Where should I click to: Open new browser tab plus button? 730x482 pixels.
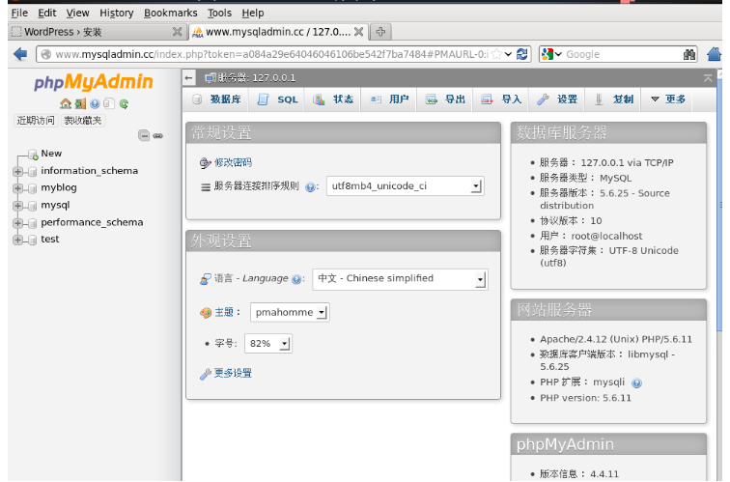pos(380,32)
